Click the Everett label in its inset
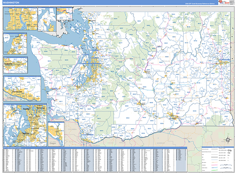 18,36
